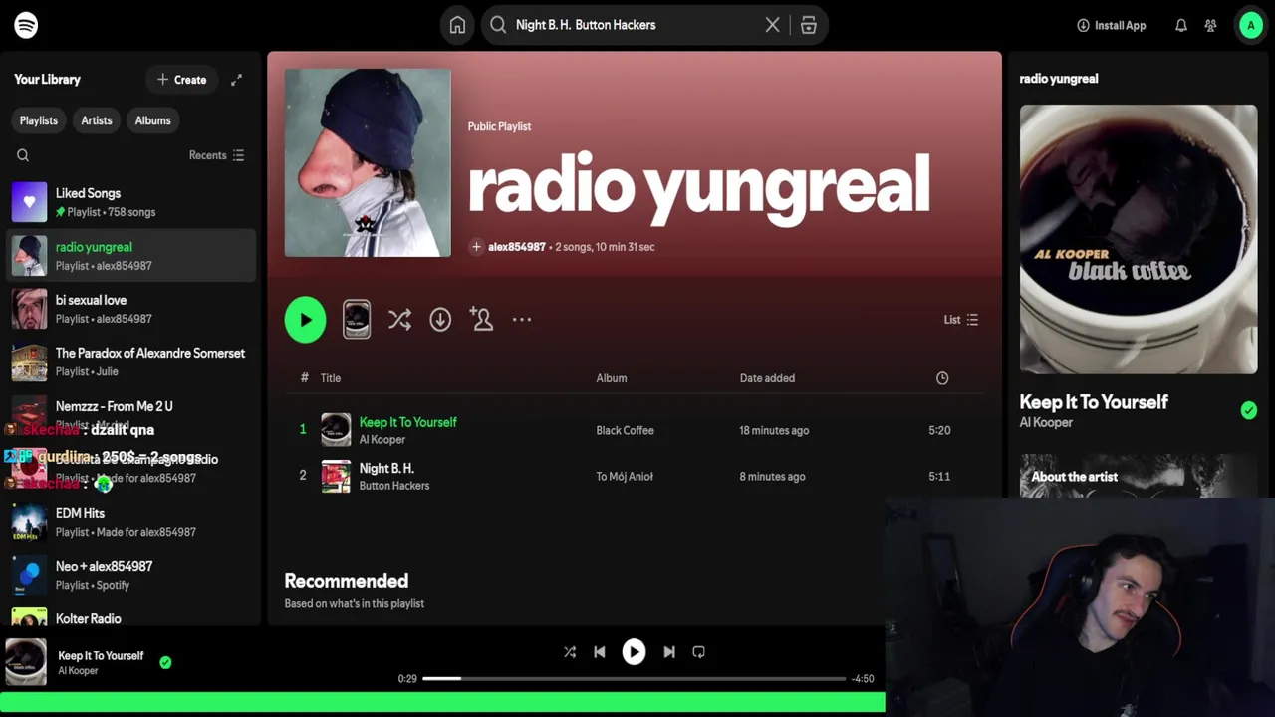Click the -4:50 remaining time label
1275x717 pixels.
click(x=863, y=679)
